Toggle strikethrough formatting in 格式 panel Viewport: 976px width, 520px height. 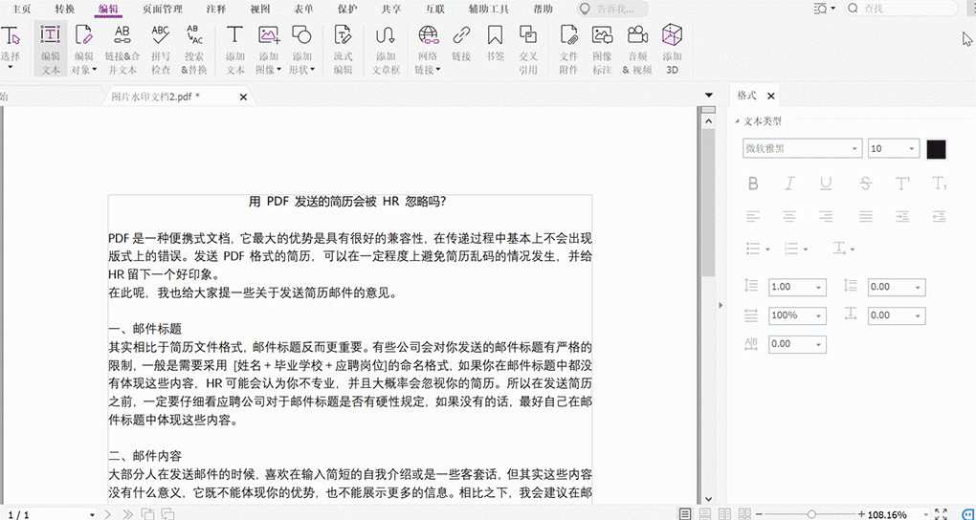click(x=865, y=184)
